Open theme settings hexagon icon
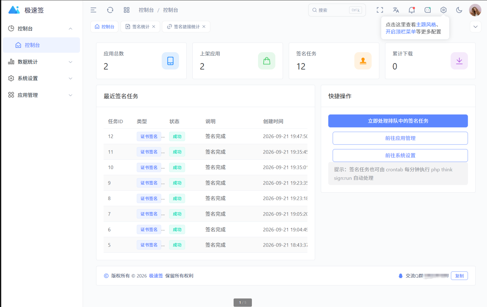Viewport: 487px width, 307px height. [443, 10]
